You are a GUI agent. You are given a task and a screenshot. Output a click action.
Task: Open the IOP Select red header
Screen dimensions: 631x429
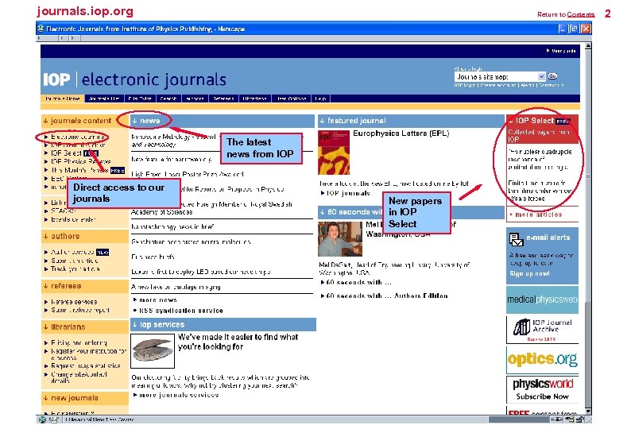[542, 129]
